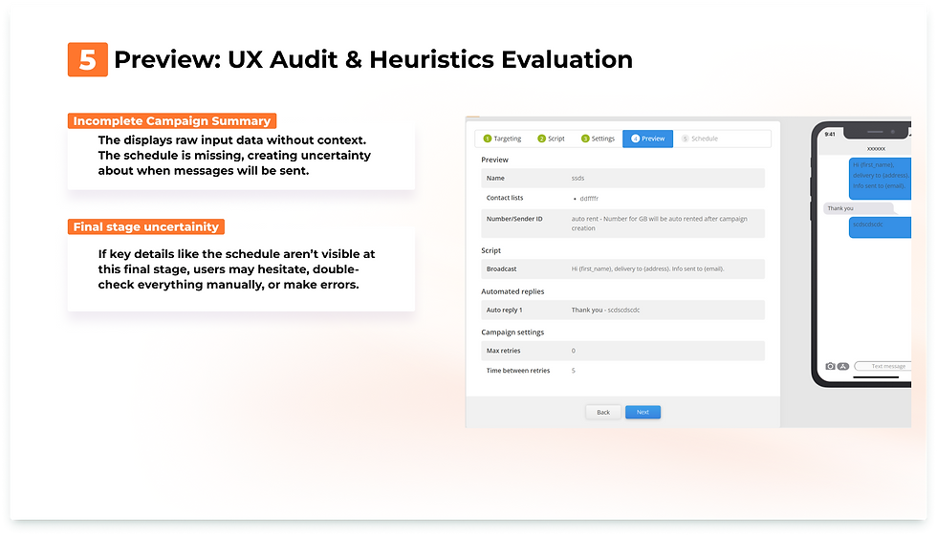Click the camera icon in phone mockup
Image resolution: width=937 pixels, height=536 pixels.
830,366
